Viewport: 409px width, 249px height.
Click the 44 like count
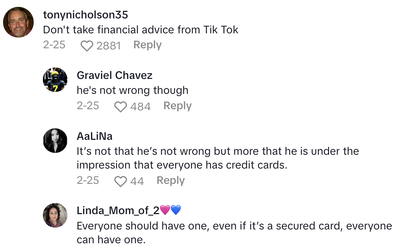137,181
